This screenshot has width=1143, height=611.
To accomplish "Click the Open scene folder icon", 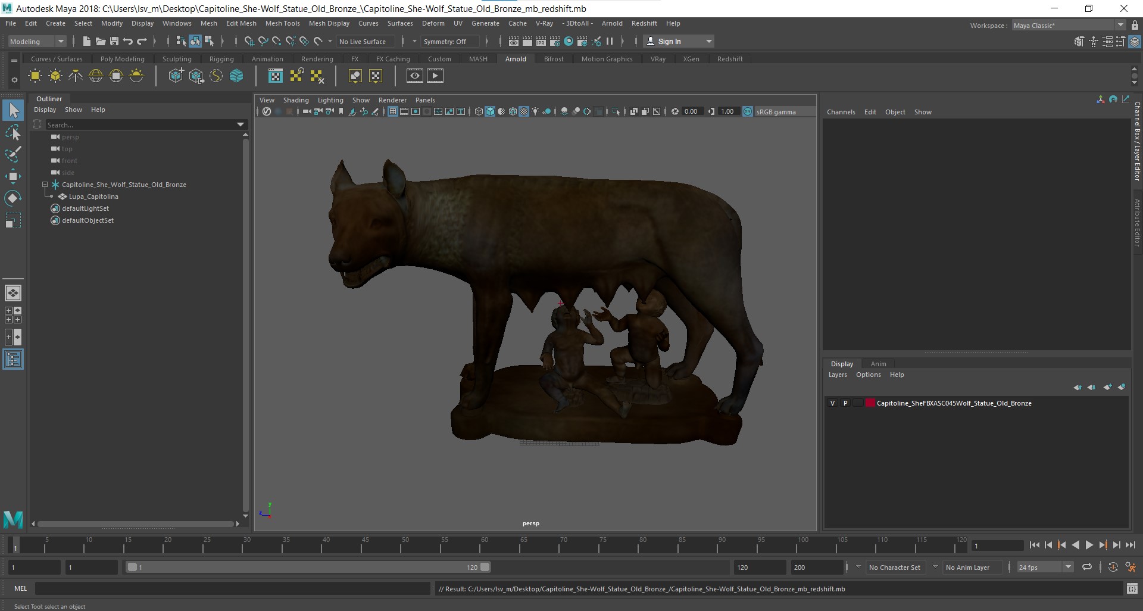I will tap(100, 41).
